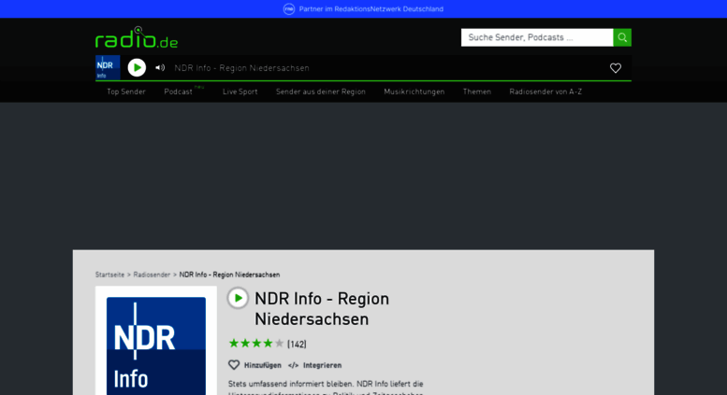Click the Integrieren label

tap(322, 365)
